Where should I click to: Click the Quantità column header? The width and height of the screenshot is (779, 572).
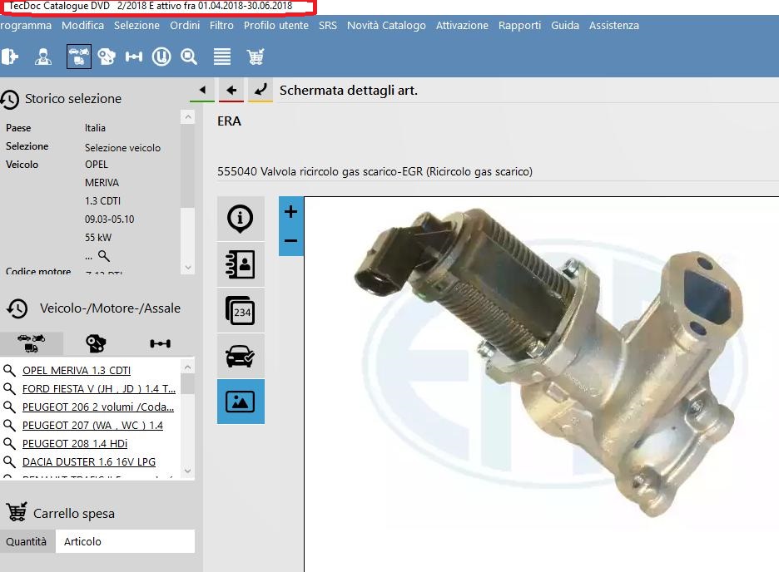(27, 541)
